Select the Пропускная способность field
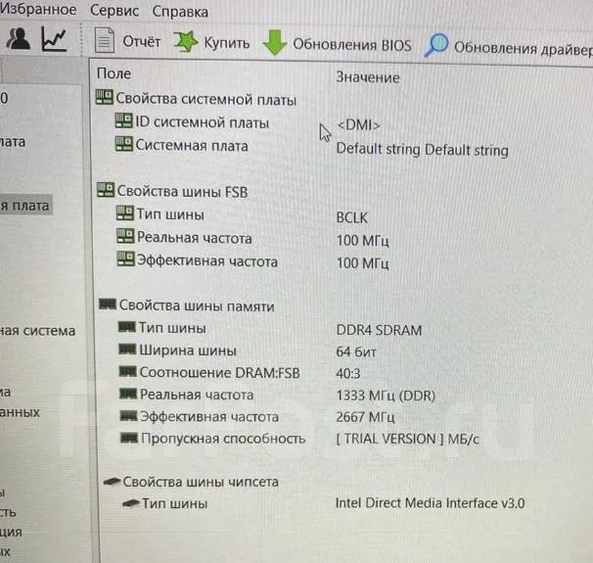Screen dimensions: 593x563 pos(223,439)
